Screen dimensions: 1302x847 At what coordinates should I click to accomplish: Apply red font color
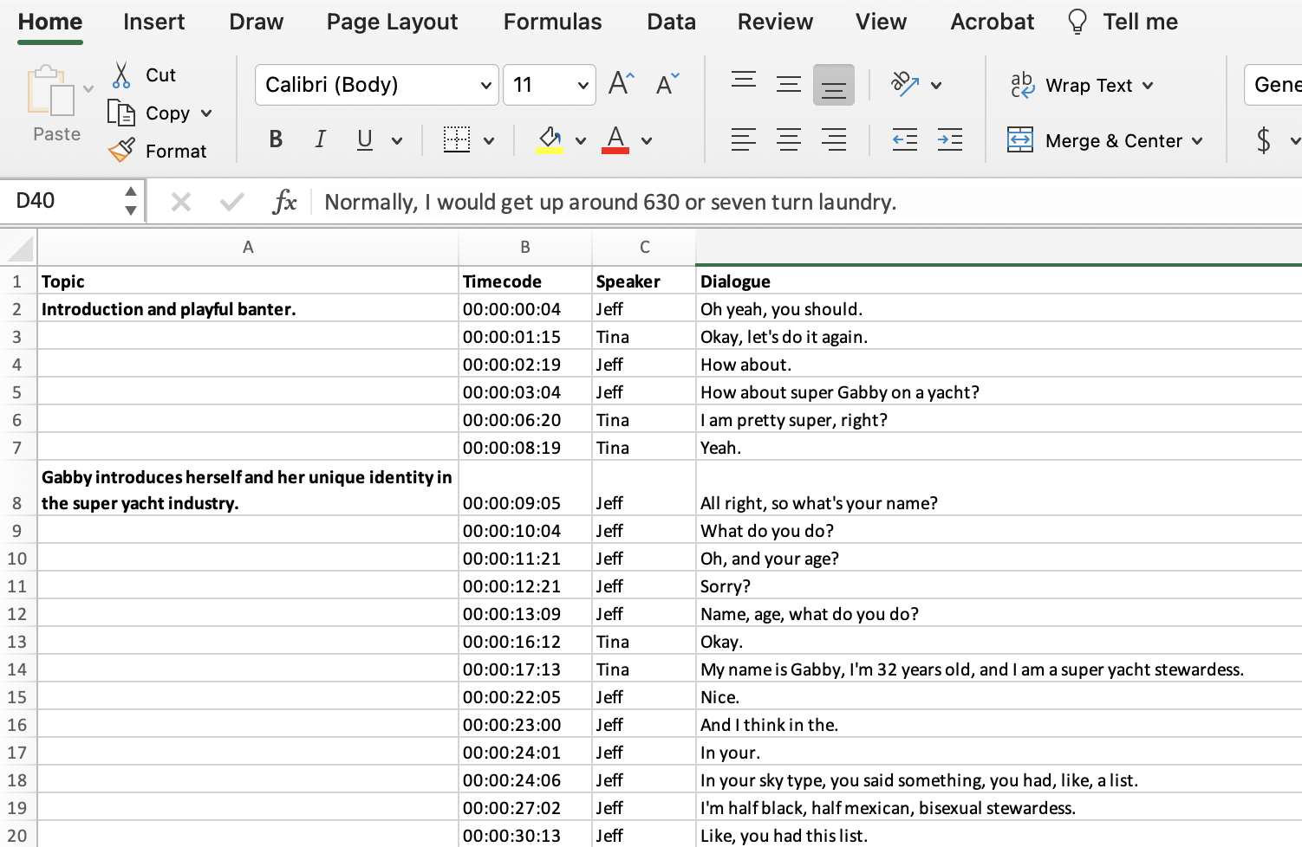(x=615, y=139)
